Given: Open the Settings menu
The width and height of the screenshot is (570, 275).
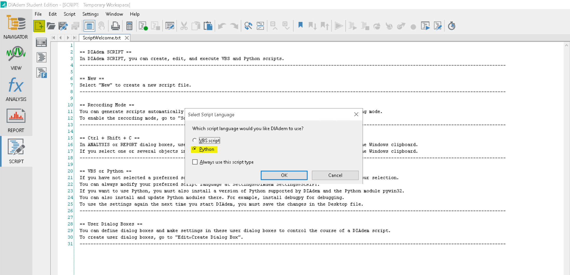Looking at the screenshot, I should click(x=91, y=14).
